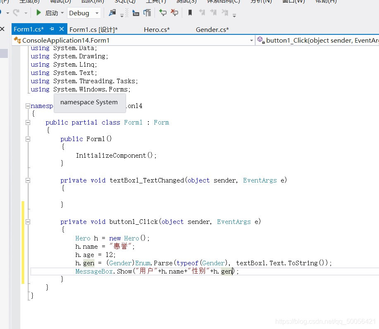Screen dimensions: 379x329
Task: Click 'typeof(Gender)' expression
Action: pos(202,263)
